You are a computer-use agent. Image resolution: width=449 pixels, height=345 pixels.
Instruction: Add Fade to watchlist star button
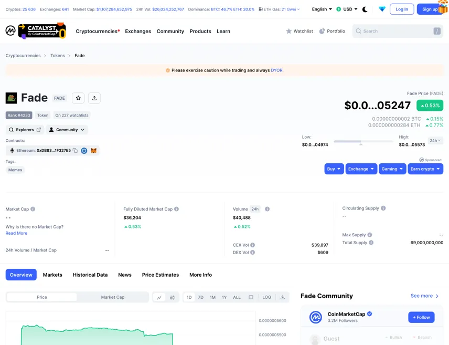(78, 98)
